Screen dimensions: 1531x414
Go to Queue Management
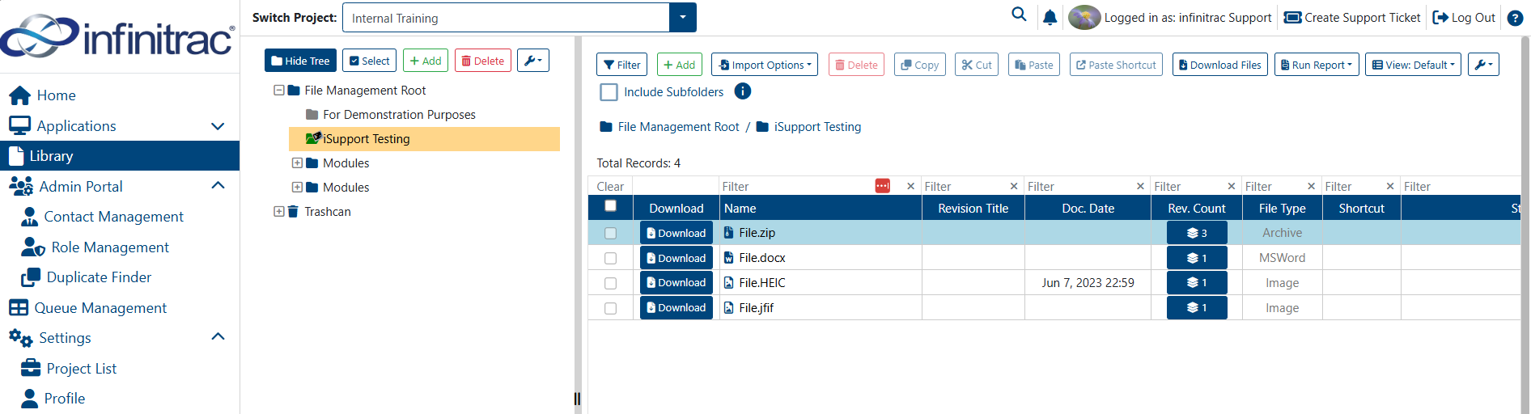[x=87, y=308]
